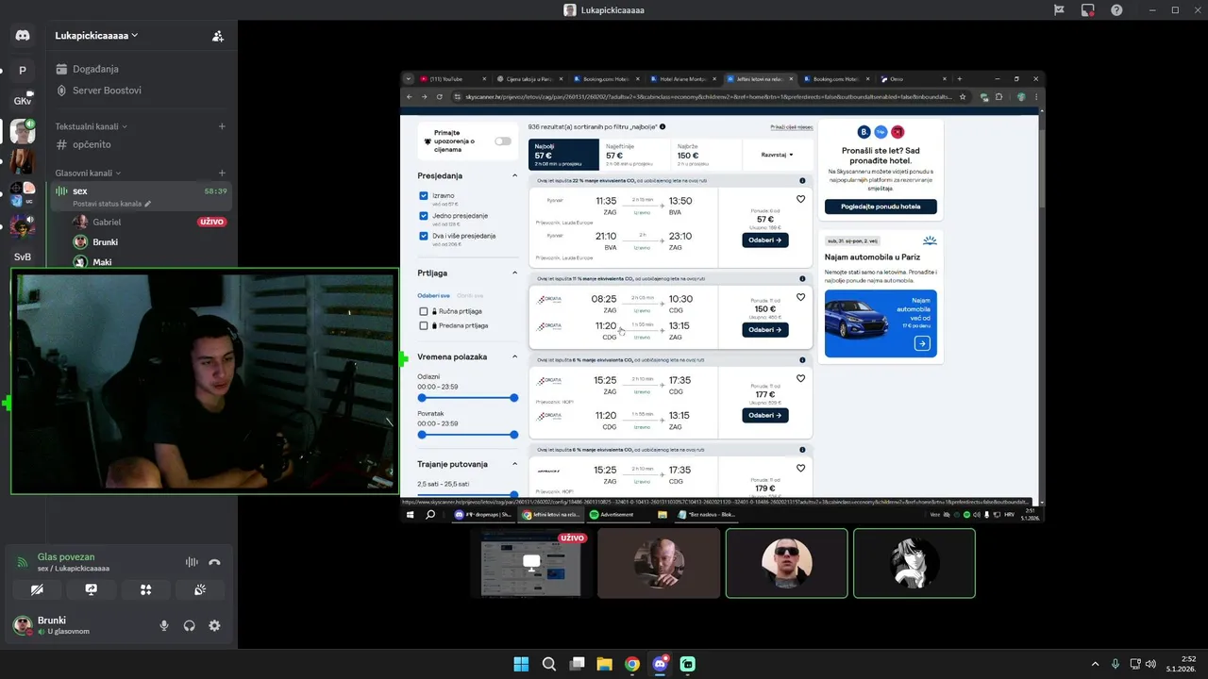Open Discord help icon

point(1116,9)
